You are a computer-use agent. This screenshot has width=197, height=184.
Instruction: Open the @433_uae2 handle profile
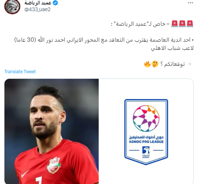pos(38,10)
